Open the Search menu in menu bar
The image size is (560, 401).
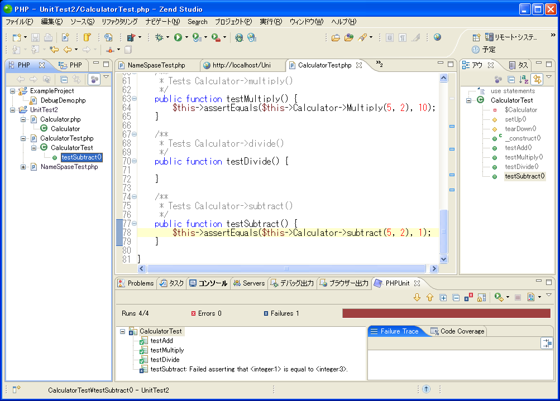197,22
